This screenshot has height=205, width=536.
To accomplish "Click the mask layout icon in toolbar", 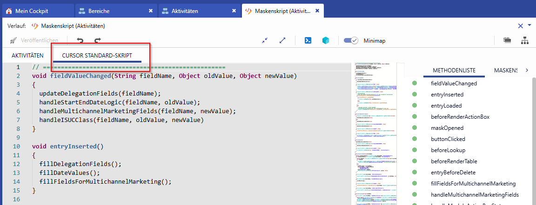I will 508,40.
